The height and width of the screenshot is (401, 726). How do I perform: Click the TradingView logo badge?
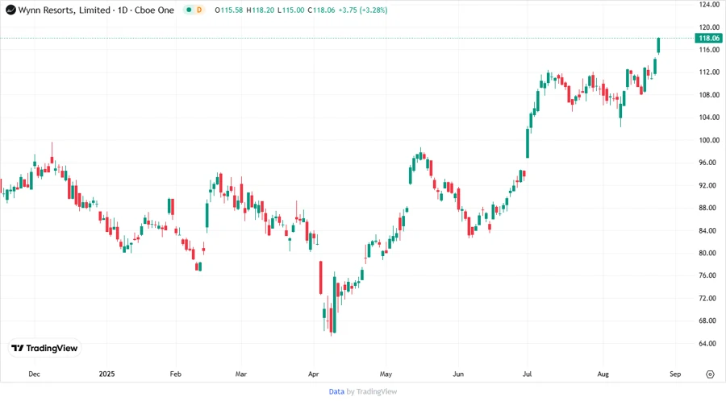(x=45, y=349)
